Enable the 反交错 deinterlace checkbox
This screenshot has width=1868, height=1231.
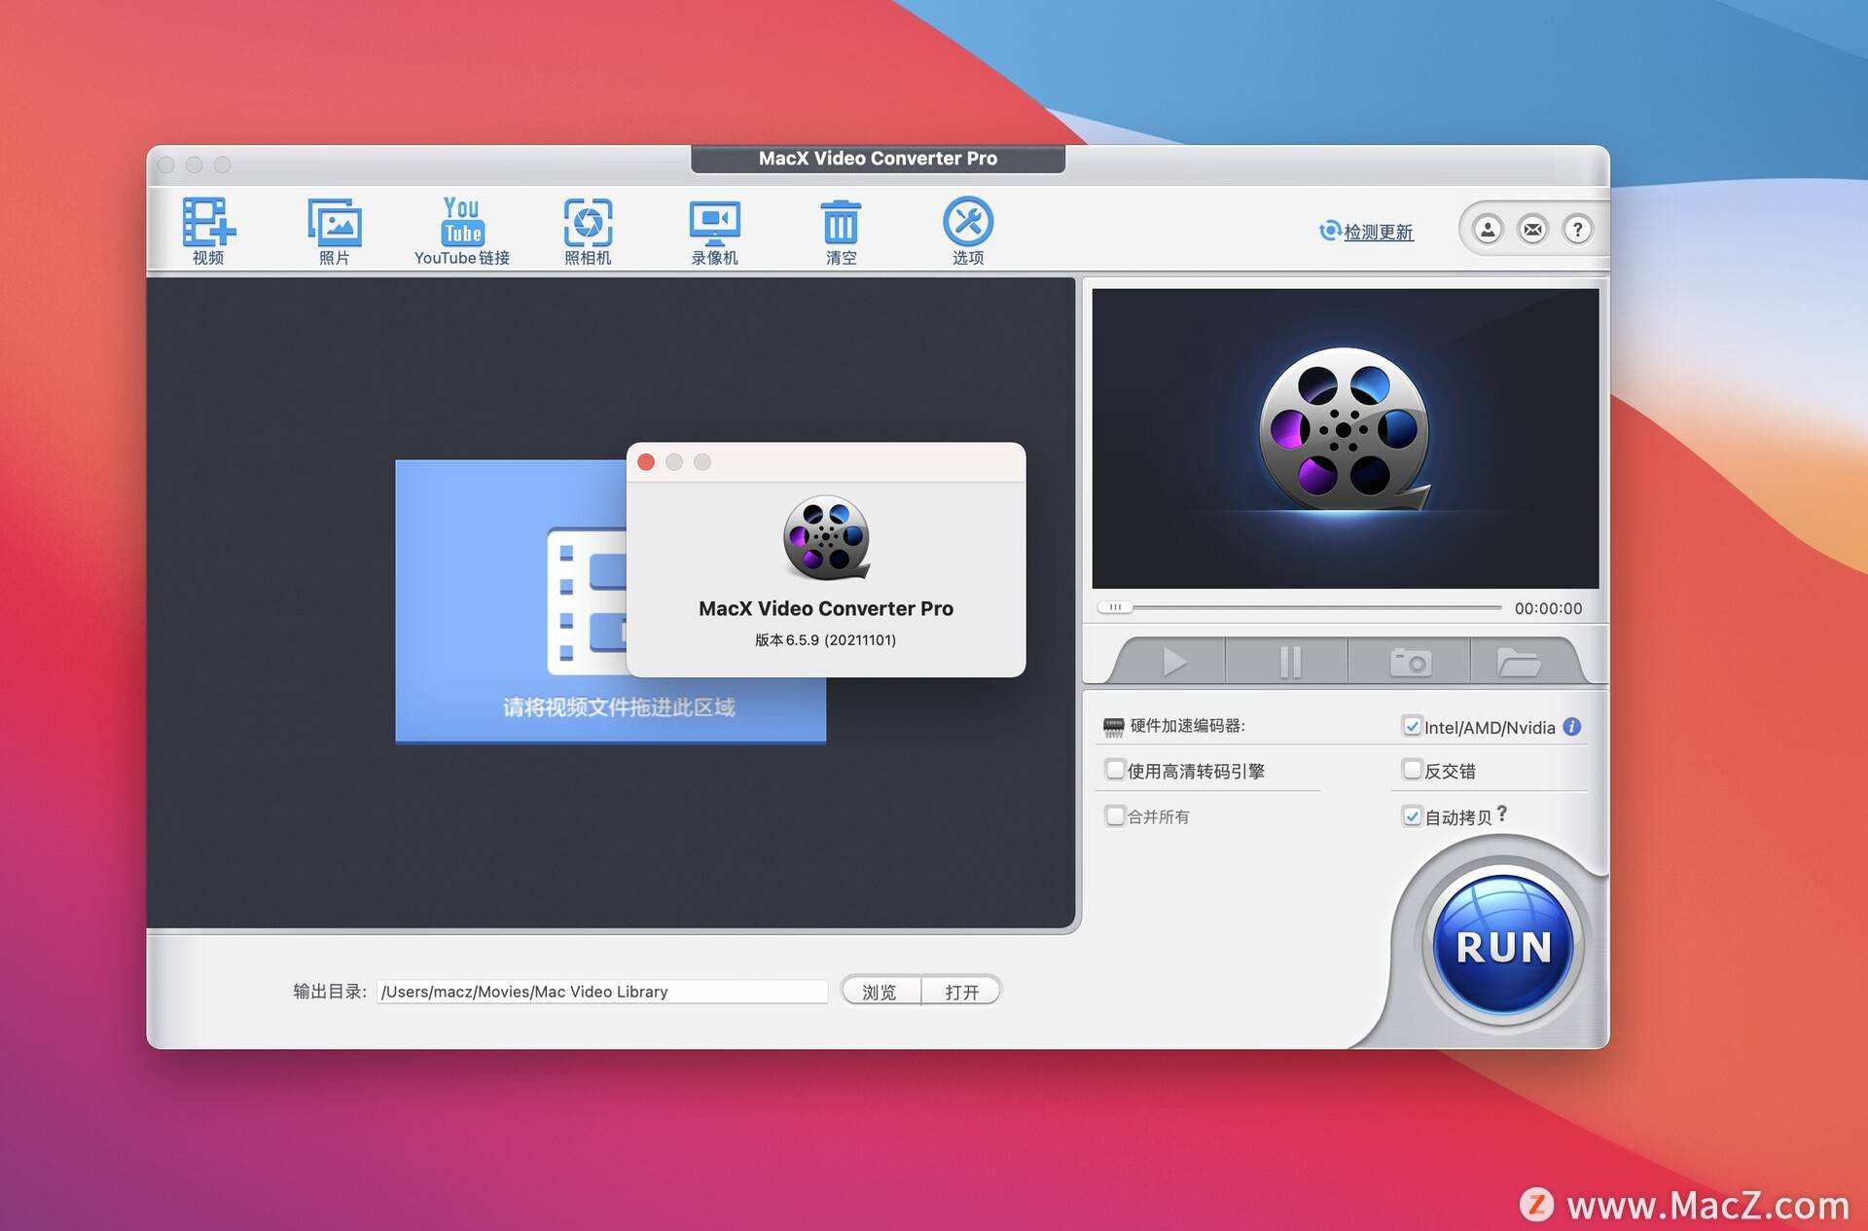pos(1412,770)
